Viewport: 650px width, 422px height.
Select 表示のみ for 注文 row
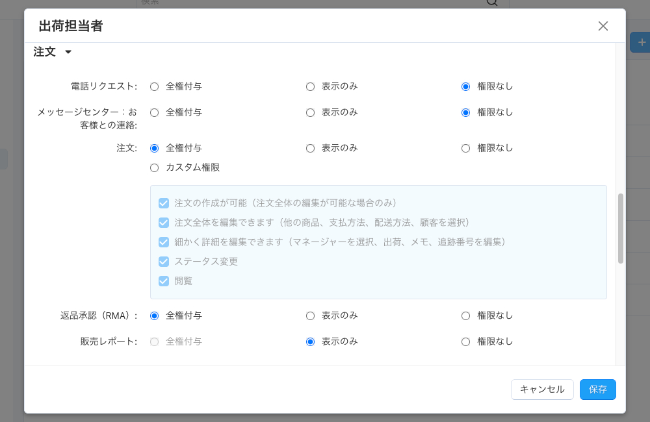310,148
